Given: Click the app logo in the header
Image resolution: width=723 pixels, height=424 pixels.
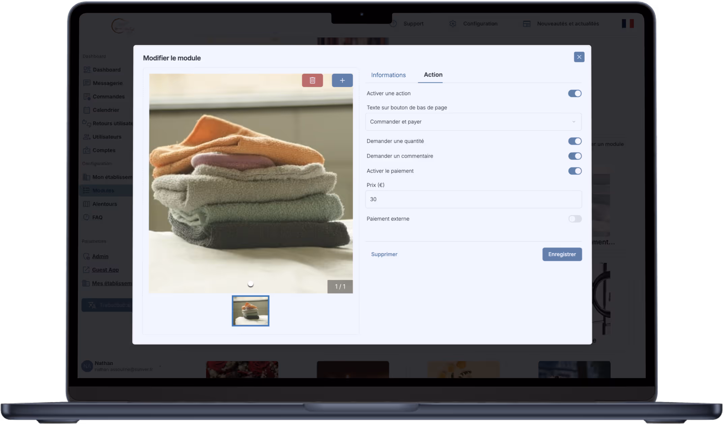Looking at the screenshot, I should point(123,26).
